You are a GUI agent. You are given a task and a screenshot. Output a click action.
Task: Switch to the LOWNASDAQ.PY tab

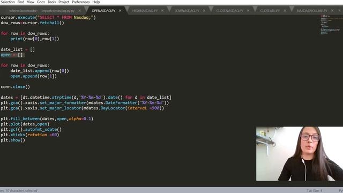pos(187,11)
